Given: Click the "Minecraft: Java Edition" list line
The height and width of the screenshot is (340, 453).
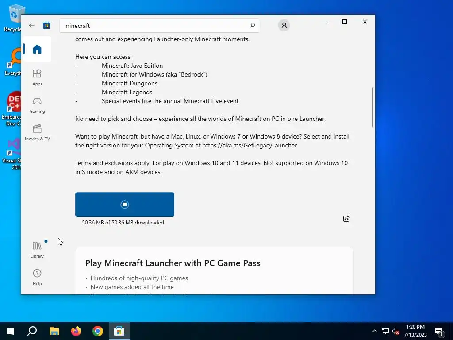Looking at the screenshot, I should click(x=132, y=66).
